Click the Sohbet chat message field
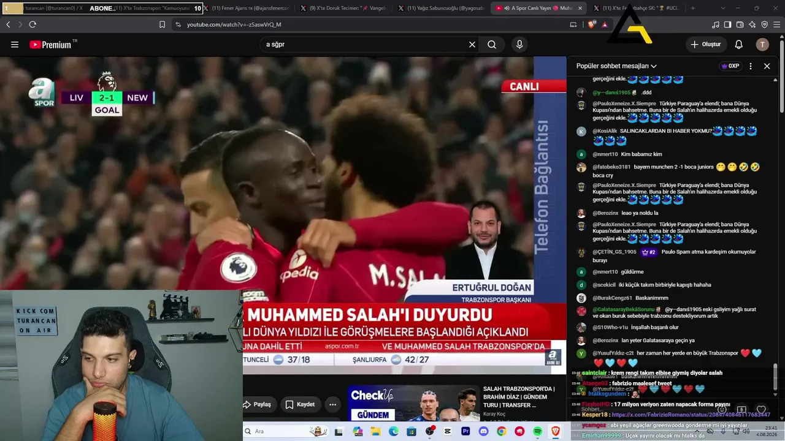 644,409
